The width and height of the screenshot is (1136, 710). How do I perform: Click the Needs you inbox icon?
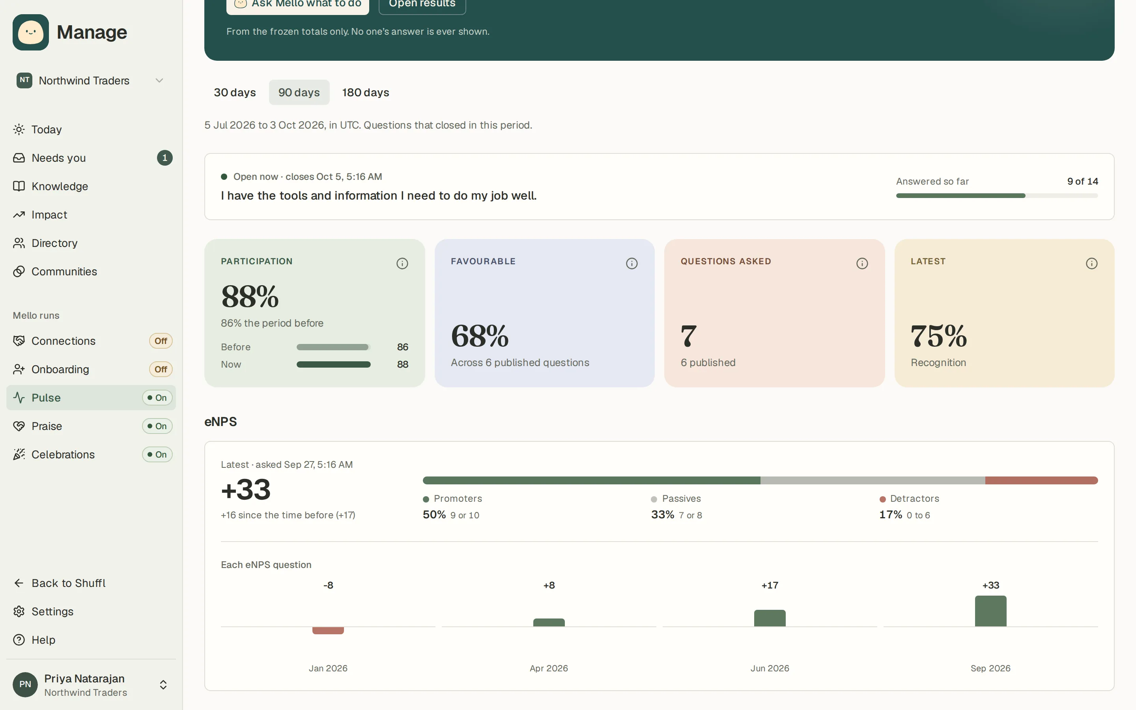click(19, 158)
